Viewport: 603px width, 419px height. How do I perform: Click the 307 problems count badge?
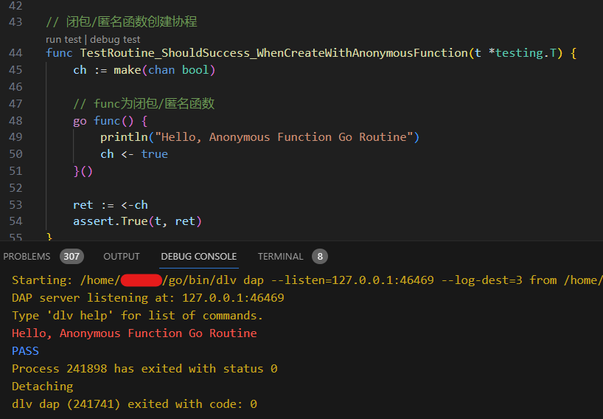pyautogui.click(x=72, y=257)
